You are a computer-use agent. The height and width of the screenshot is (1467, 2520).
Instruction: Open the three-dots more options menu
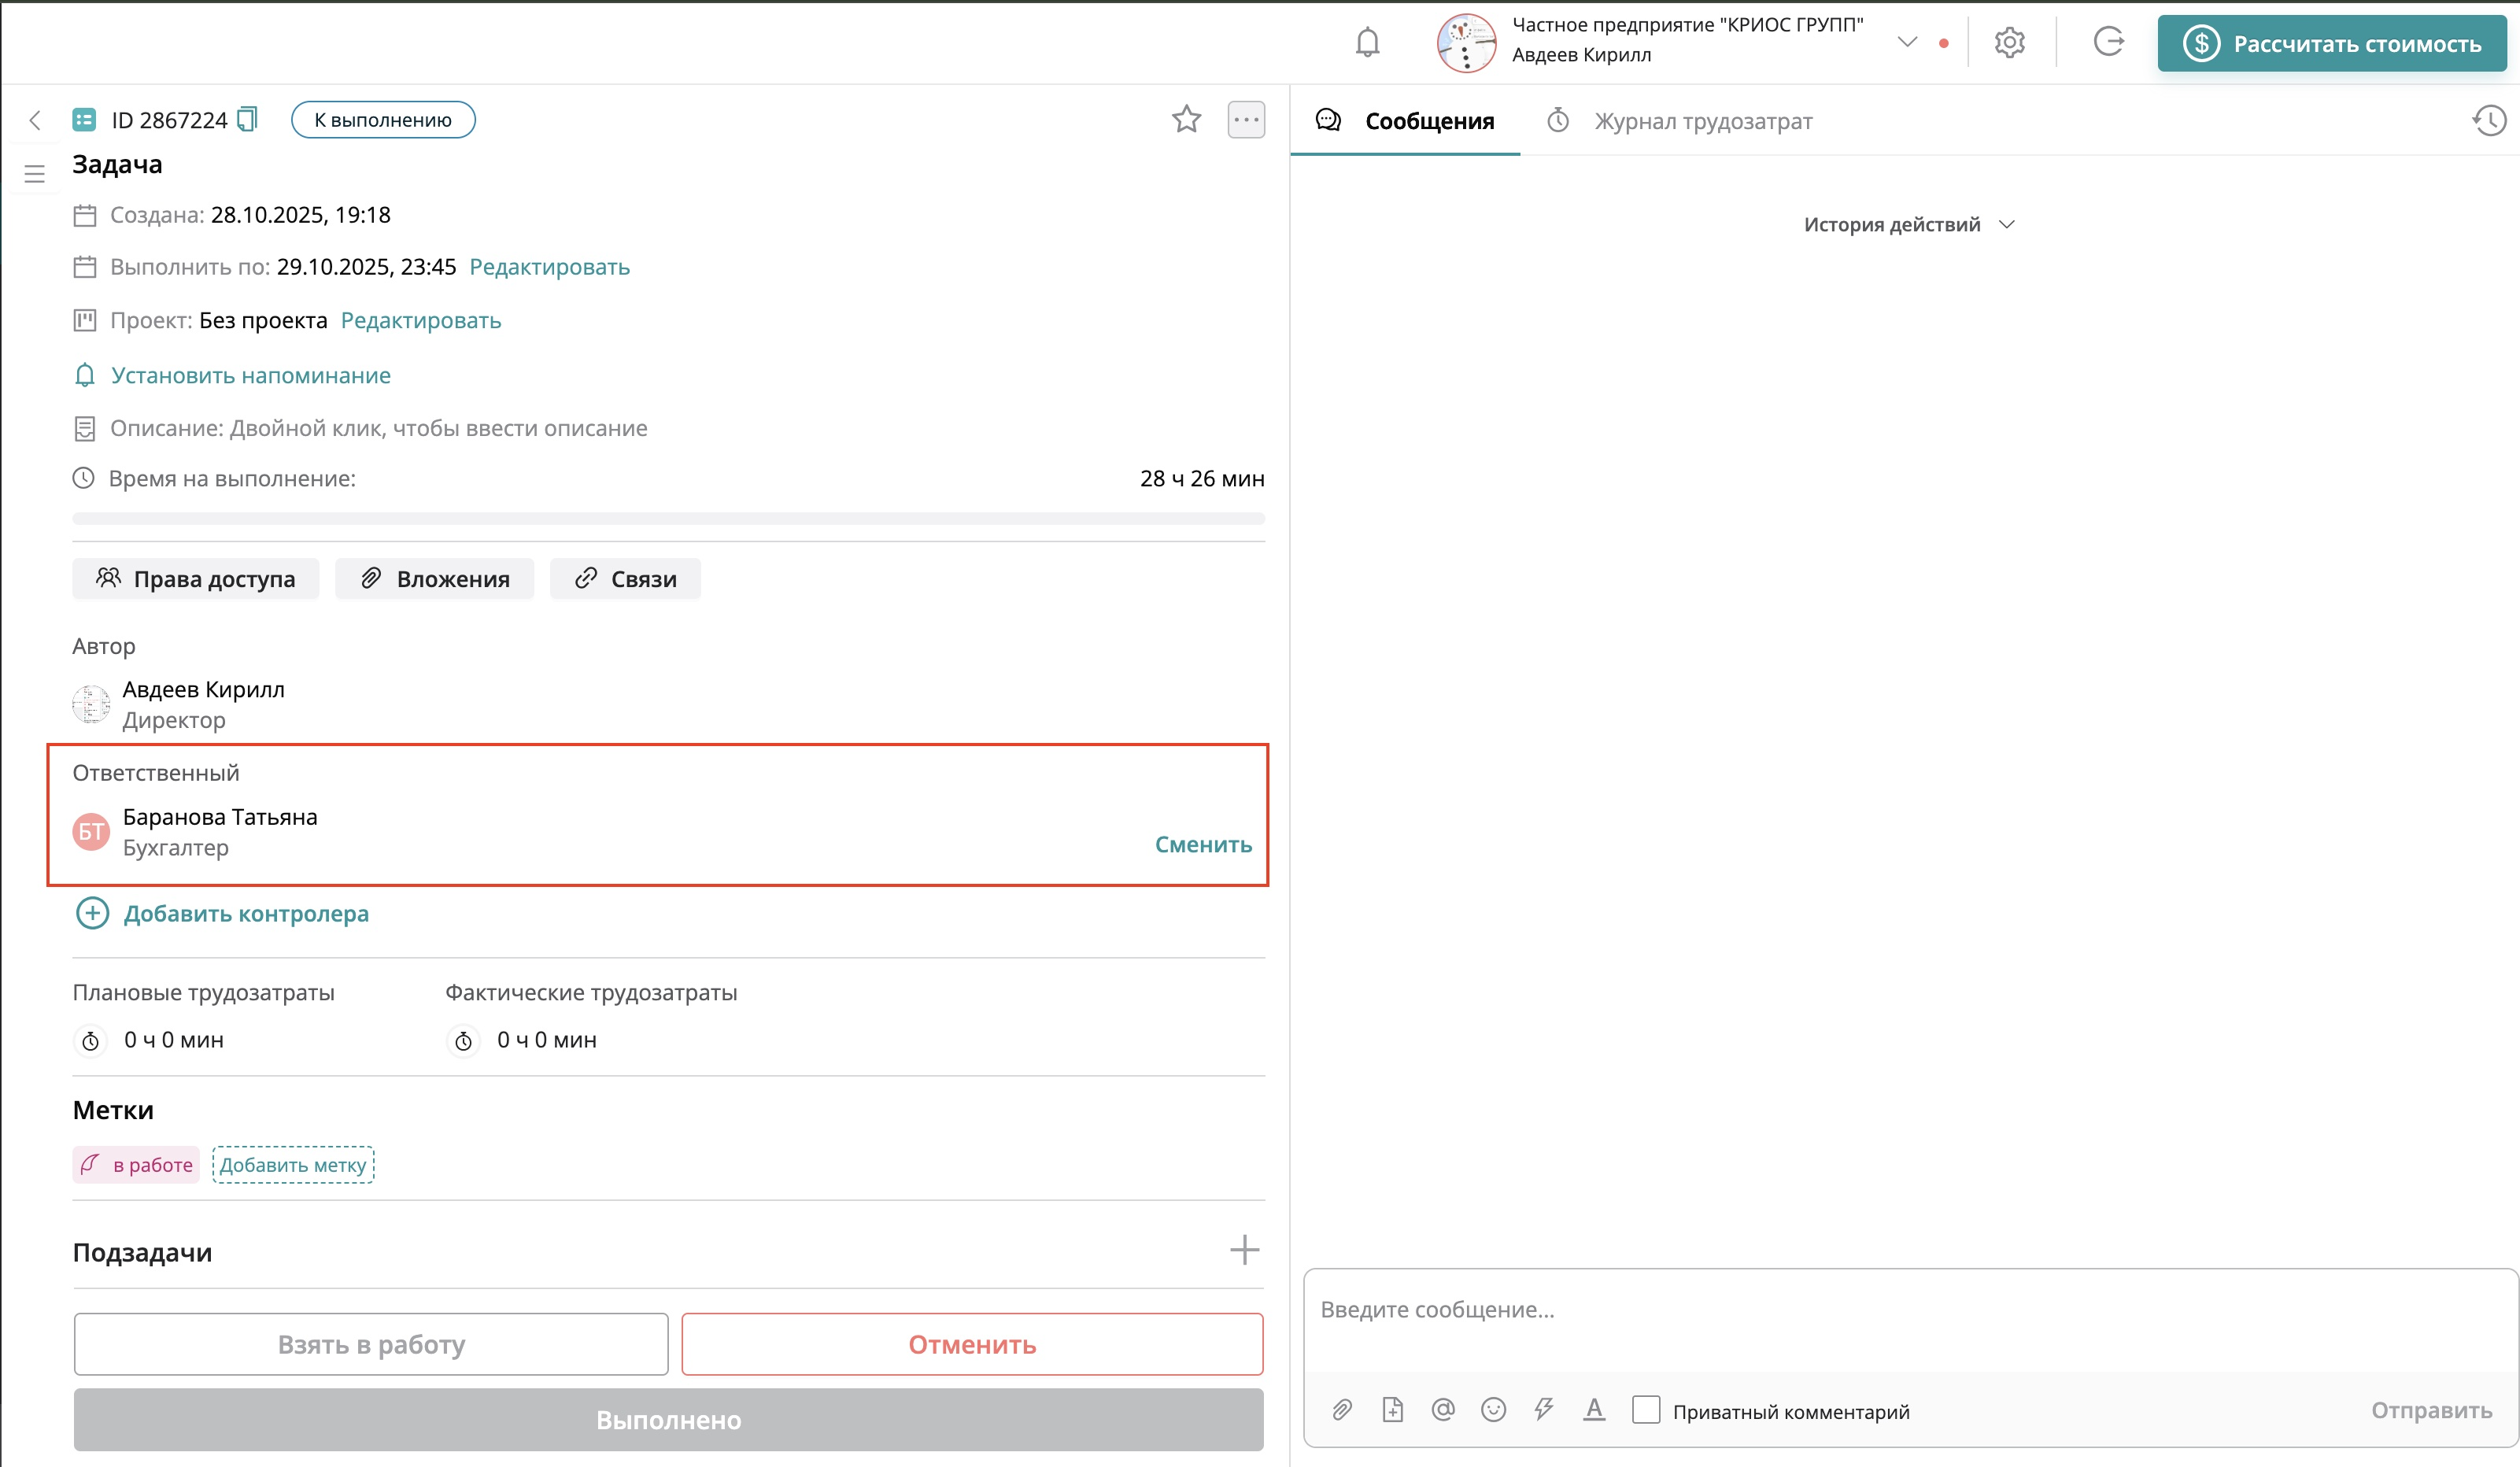(1246, 120)
